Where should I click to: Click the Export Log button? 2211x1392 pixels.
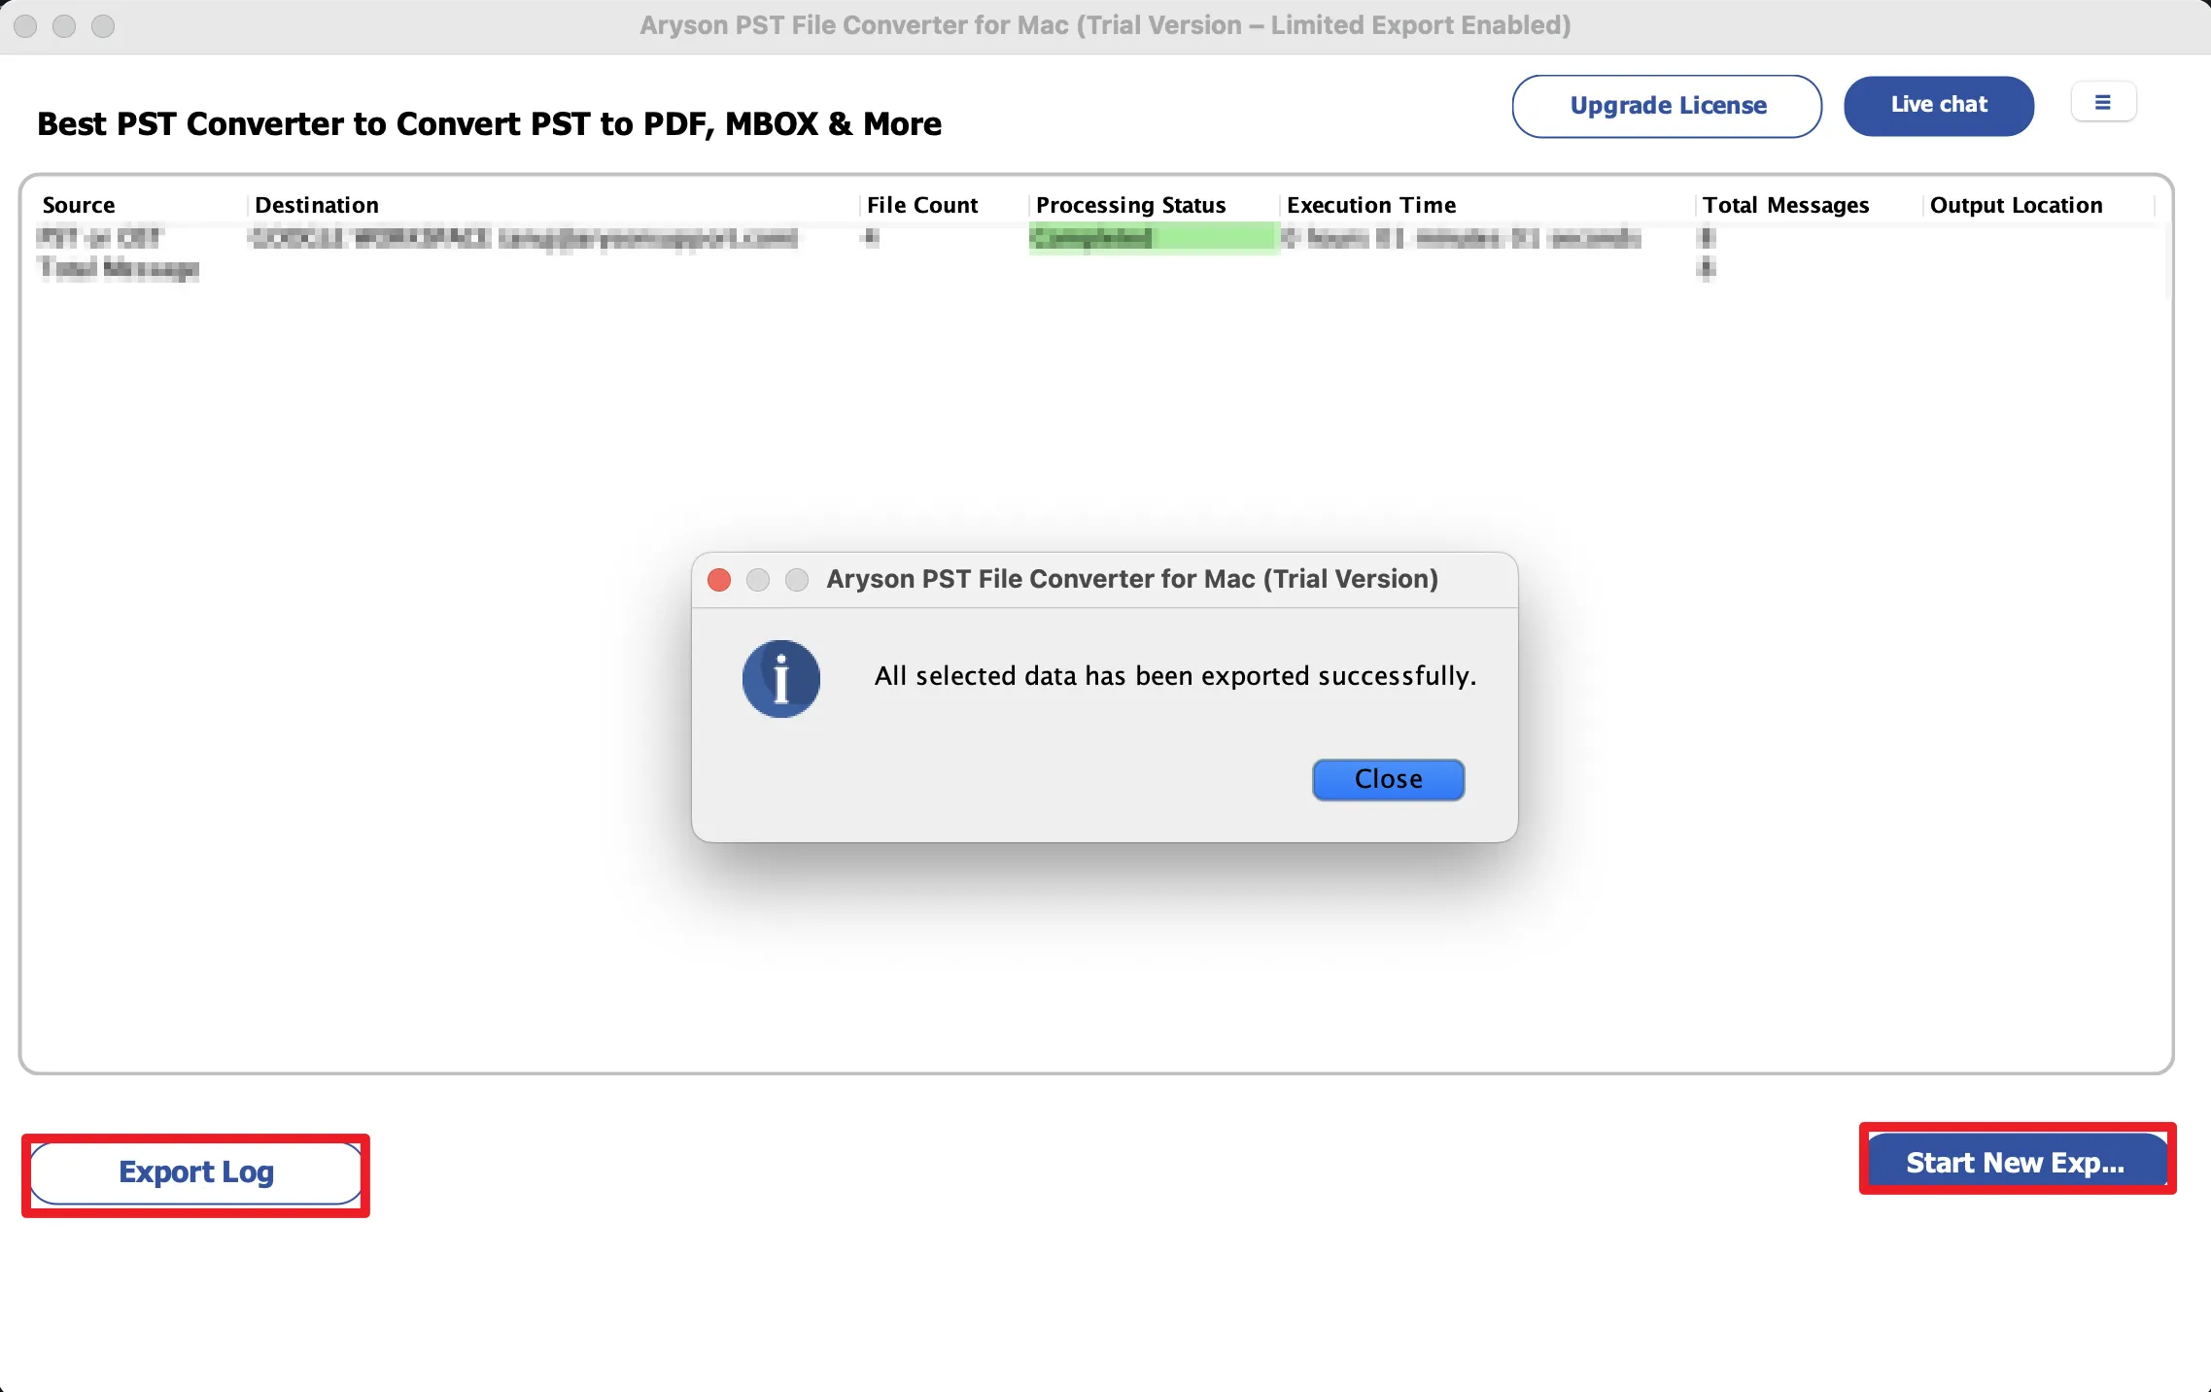coord(196,1172)
